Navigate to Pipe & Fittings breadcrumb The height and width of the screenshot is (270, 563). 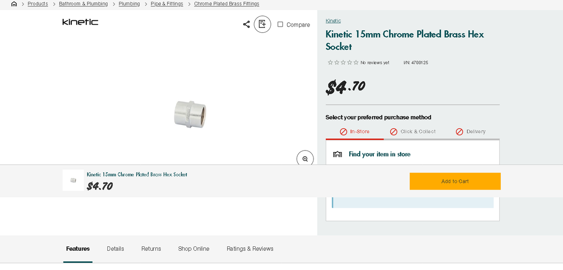click(x=167, y=4)
